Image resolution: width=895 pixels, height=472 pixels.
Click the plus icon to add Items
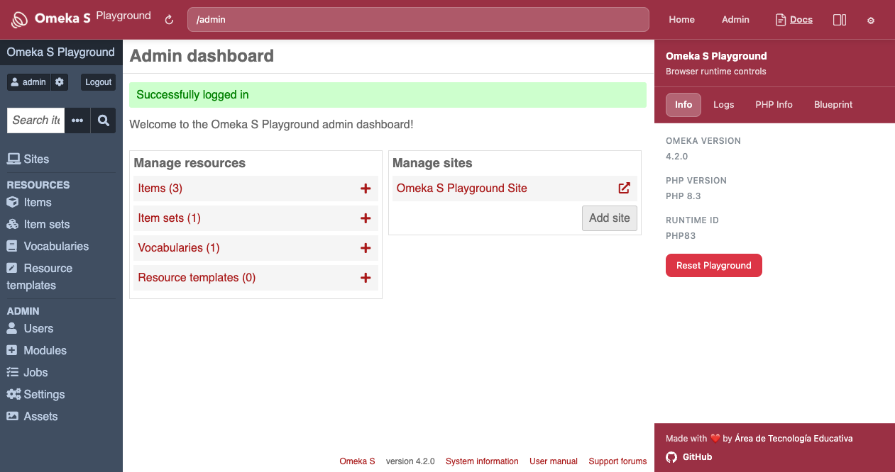(x=366, y=189)
